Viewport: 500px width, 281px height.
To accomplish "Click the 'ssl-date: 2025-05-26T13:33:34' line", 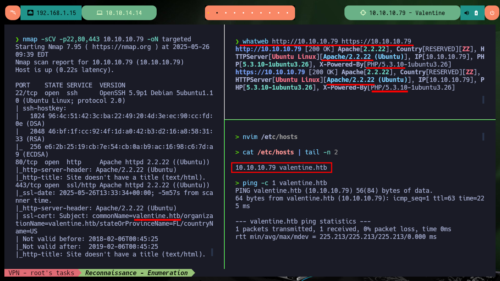I will point(114,196).
